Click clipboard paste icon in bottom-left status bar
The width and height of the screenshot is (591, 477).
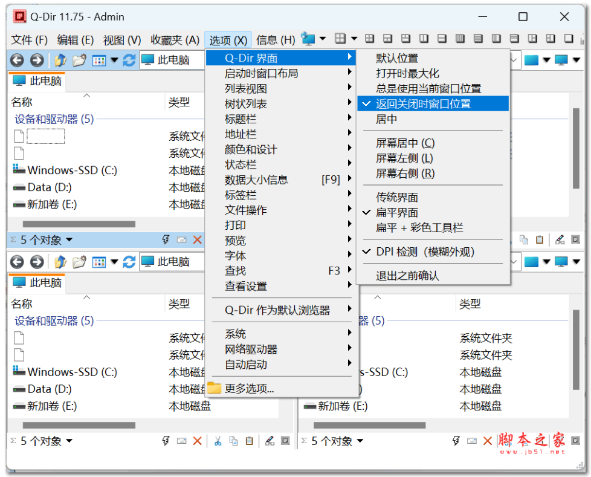[x=249, y=441]
